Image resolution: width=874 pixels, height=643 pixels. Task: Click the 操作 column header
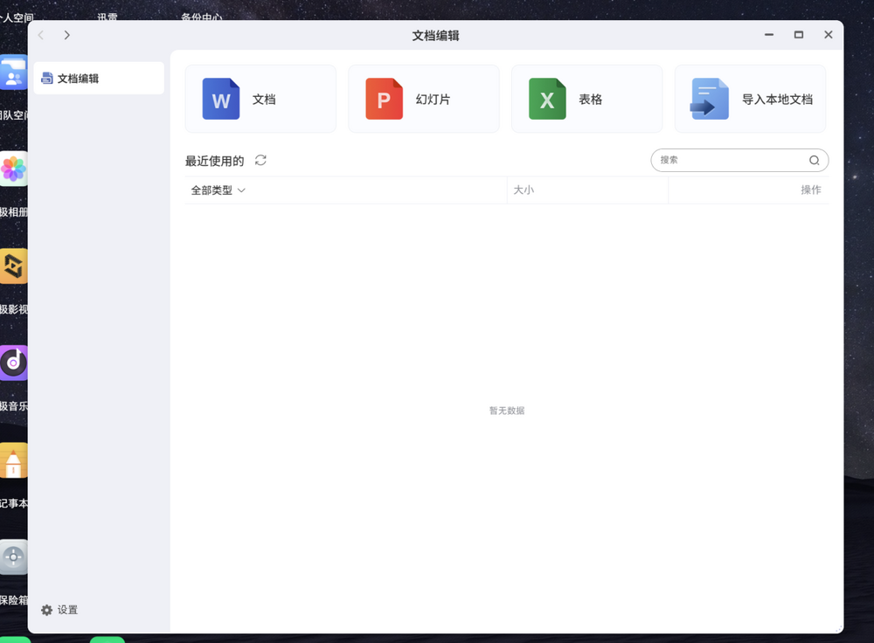point(810,190)
